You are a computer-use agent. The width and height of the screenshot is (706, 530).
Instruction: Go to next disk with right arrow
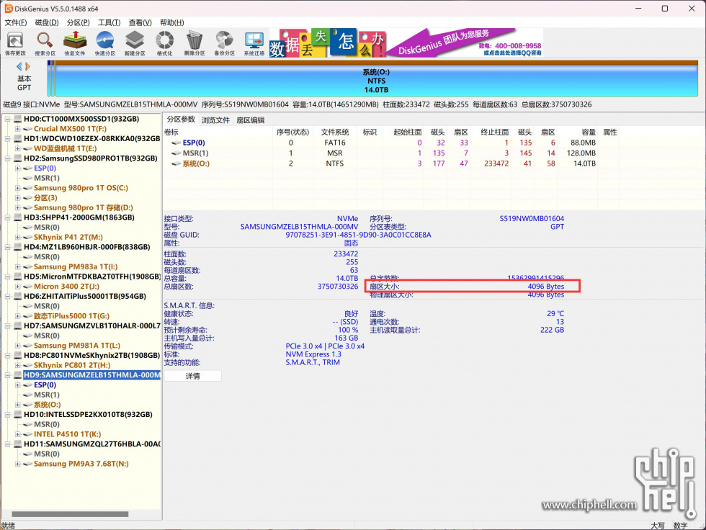[x=27, y=66]
